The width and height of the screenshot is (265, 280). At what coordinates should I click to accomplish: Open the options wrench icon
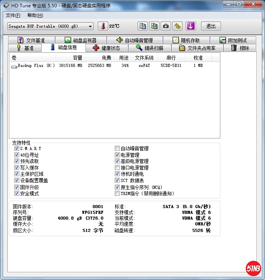click(x=177, y=26)
